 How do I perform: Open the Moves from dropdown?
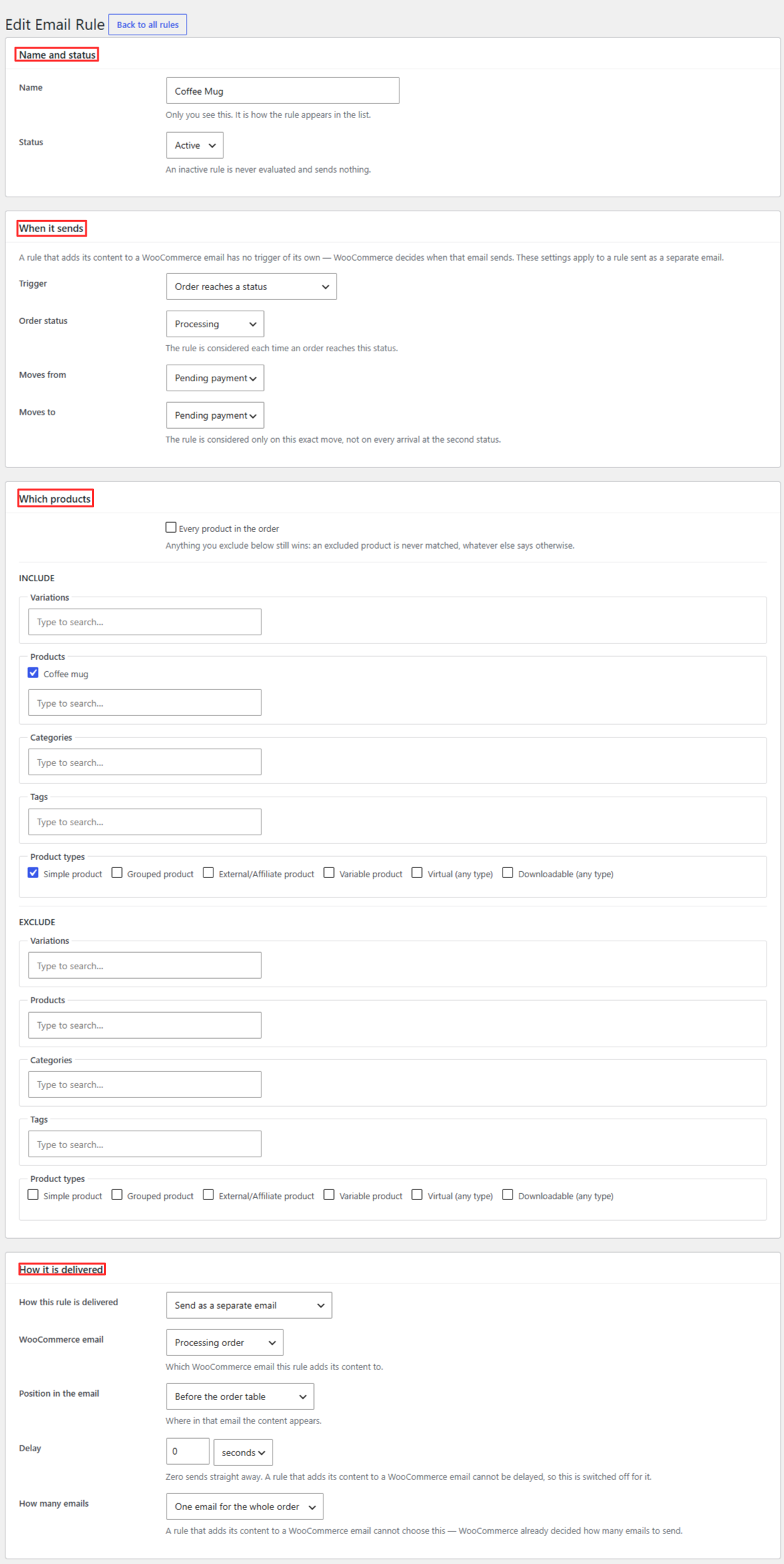coord(215,378)
